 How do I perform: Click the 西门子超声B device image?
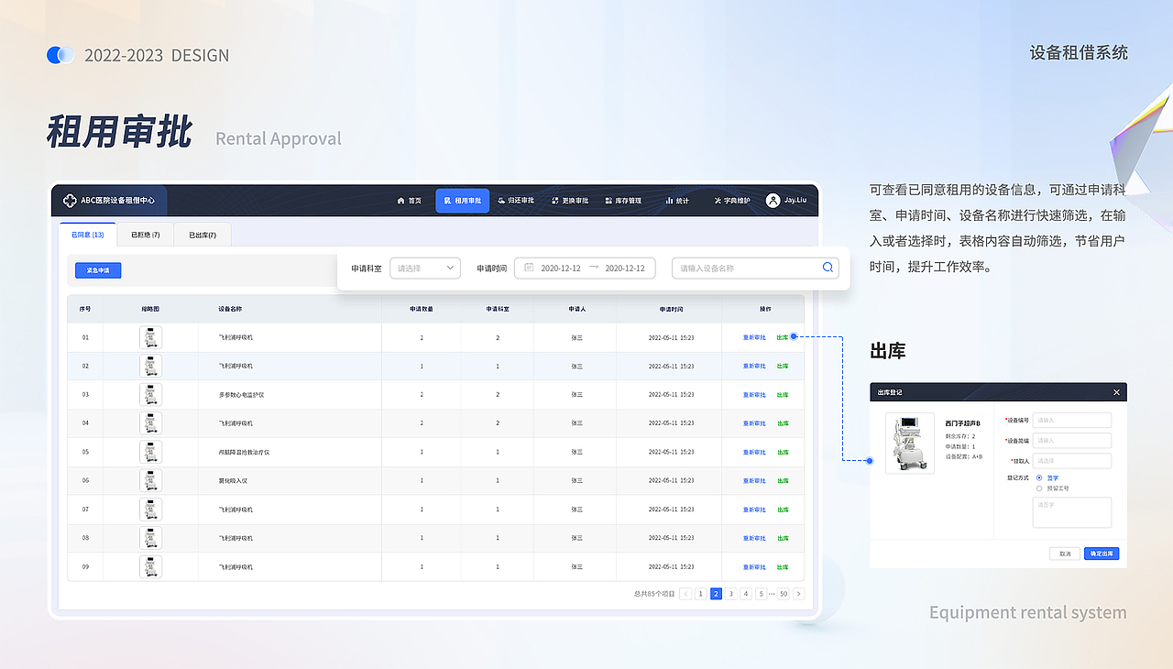[910, 443]
